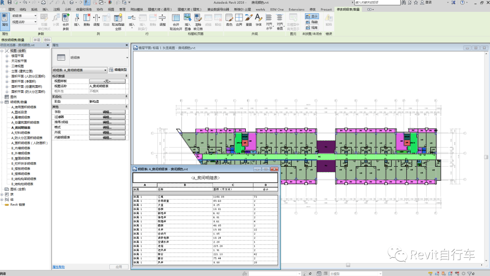Screen dimensions: 490x276
Task: Click the 重置 reset icon in ribbon
Action: coord(249,18)
